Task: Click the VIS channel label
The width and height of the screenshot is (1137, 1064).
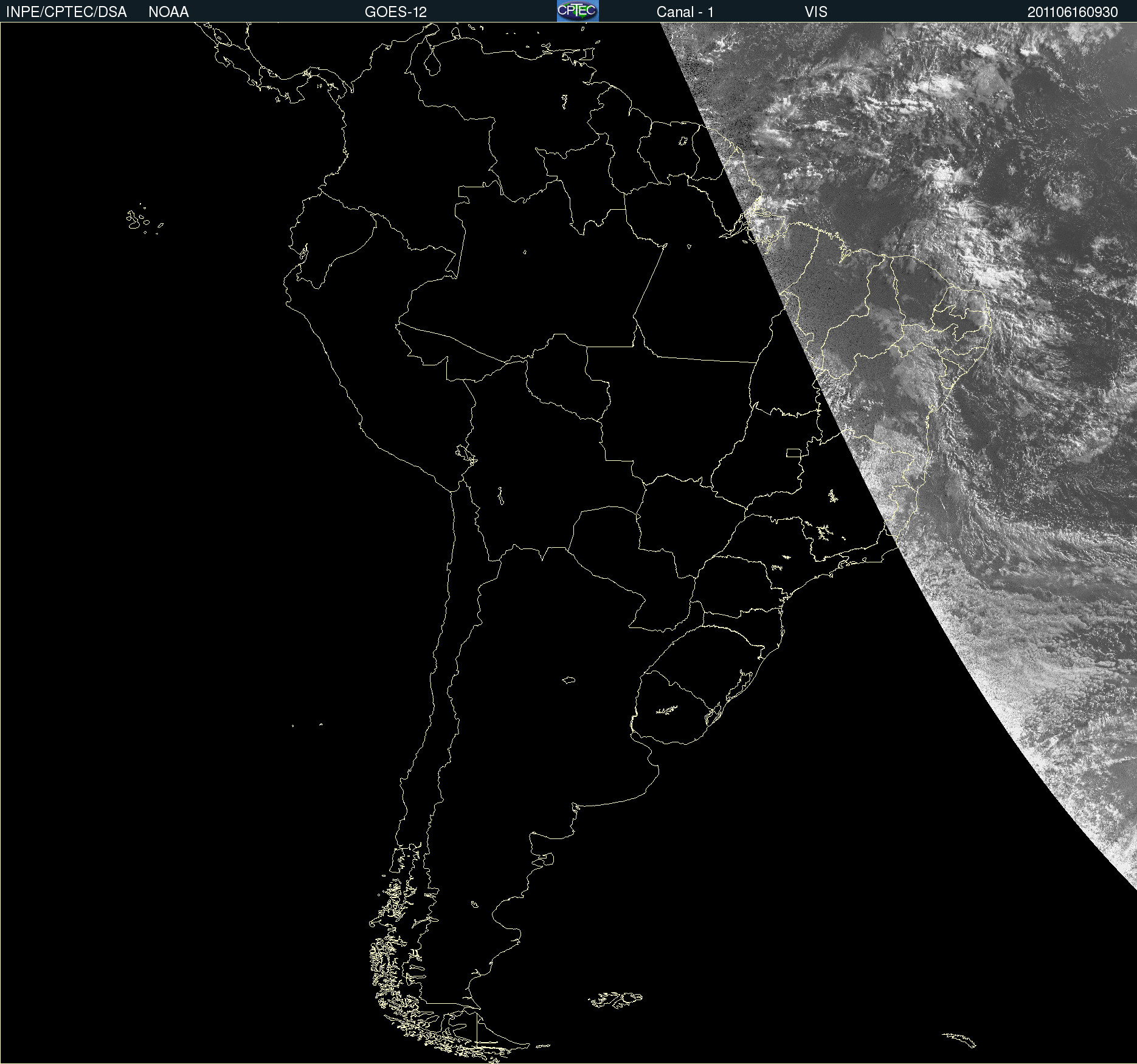Action: click(816, 12)
